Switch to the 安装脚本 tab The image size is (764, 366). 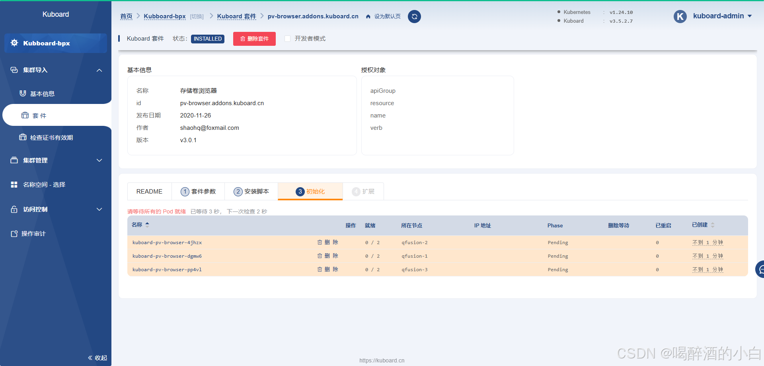point(251,192)
